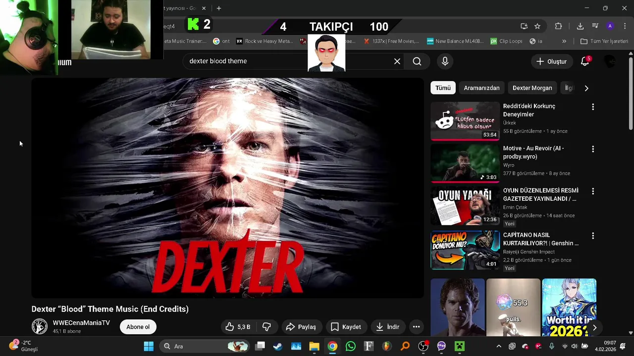
Task: Open Chrome extensions puzzle icon
Action: click(x=558, y=26)
